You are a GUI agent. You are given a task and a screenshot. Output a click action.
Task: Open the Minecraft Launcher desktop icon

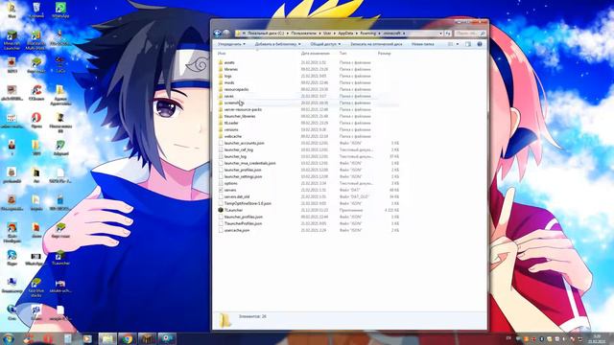tap(12, 40)
